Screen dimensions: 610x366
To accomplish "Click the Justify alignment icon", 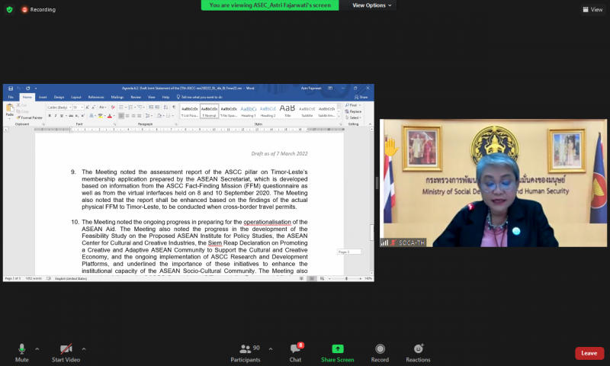I will [139, 115].
